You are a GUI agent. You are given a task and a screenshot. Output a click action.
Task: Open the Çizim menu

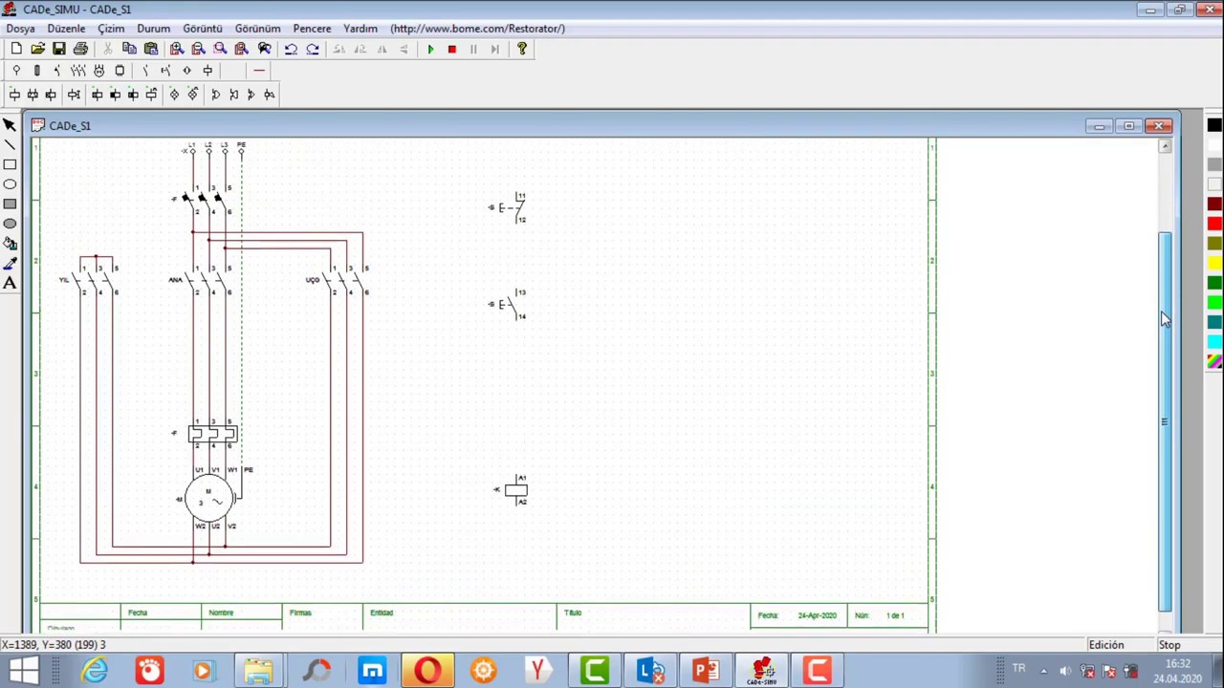coord(111,29)
